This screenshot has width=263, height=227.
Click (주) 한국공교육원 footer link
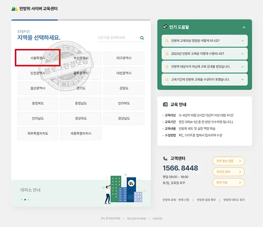110,218
